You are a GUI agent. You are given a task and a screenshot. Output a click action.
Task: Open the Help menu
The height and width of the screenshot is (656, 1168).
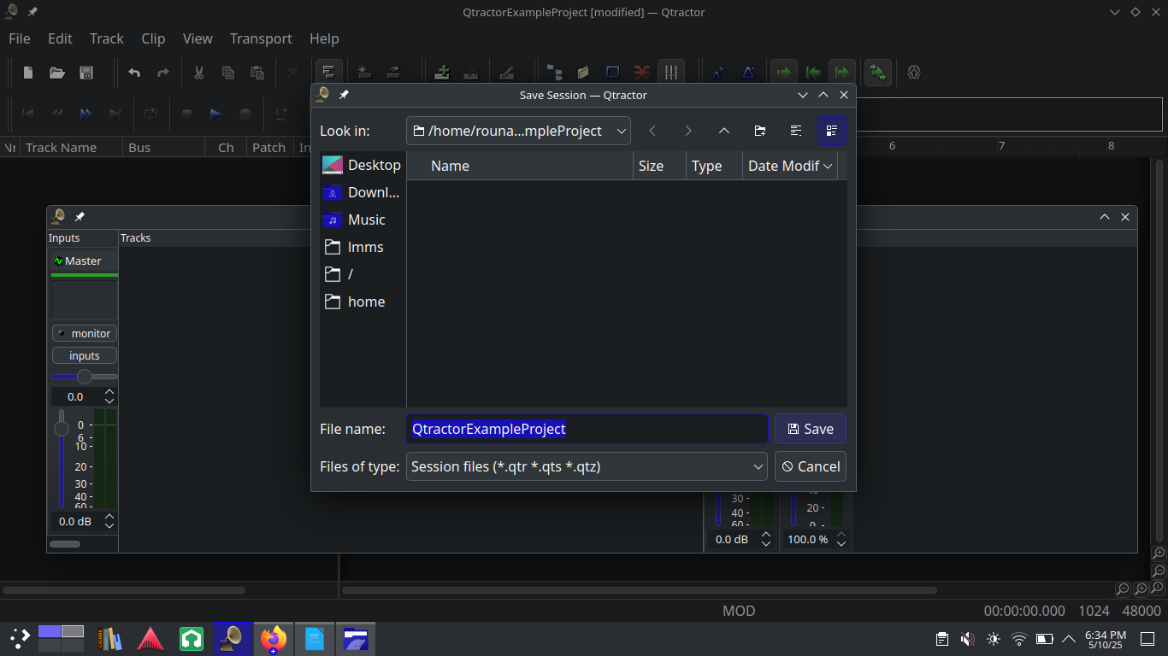pos(324,38)
